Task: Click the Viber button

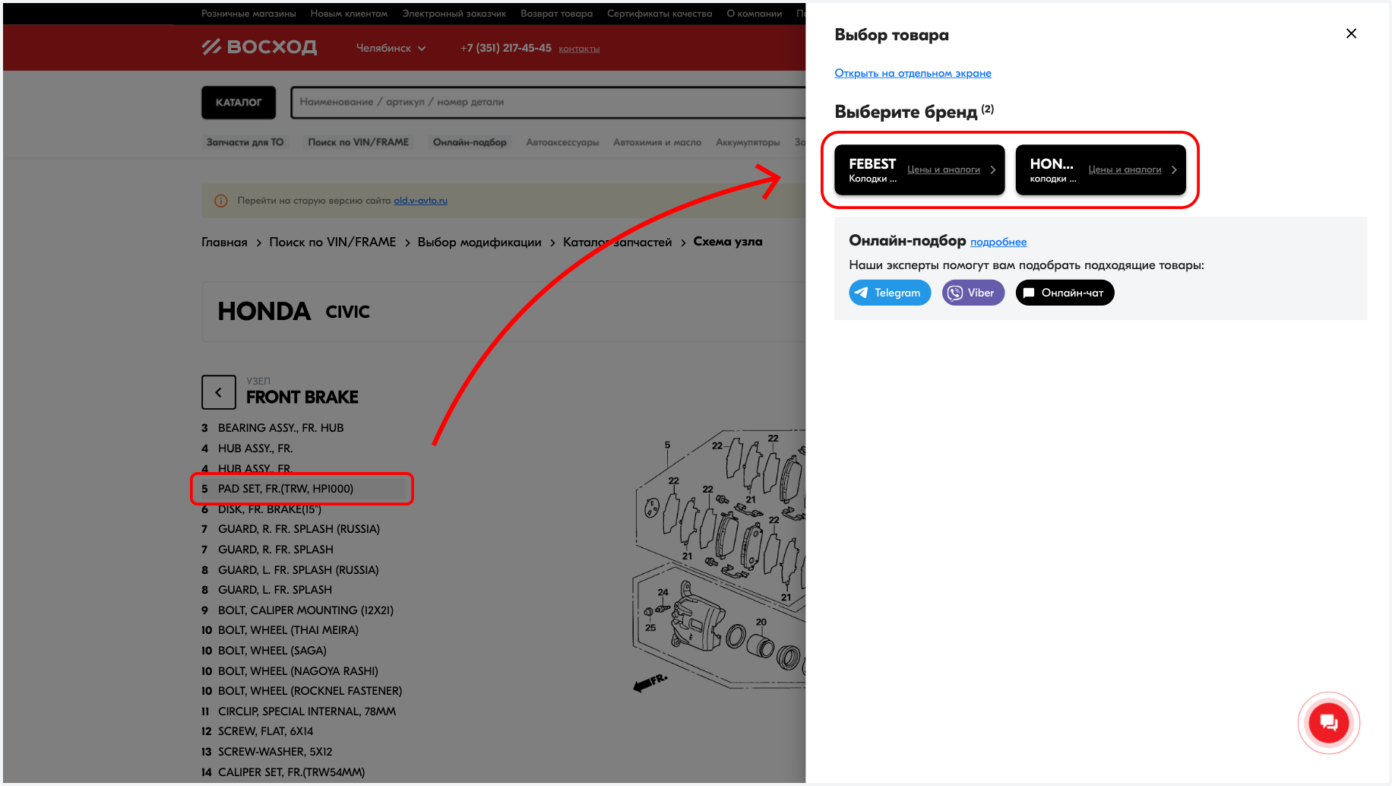Action: (x=973, y=293)
